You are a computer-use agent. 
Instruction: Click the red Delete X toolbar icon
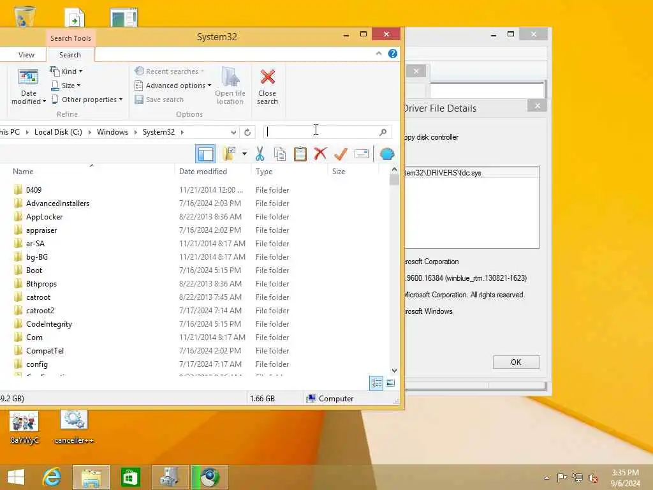tap(320, 154)
